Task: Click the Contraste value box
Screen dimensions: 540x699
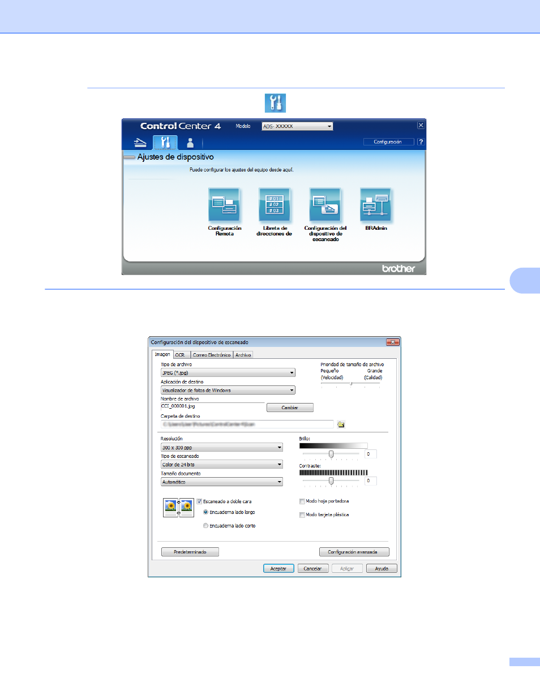Action: coord(370,481)
